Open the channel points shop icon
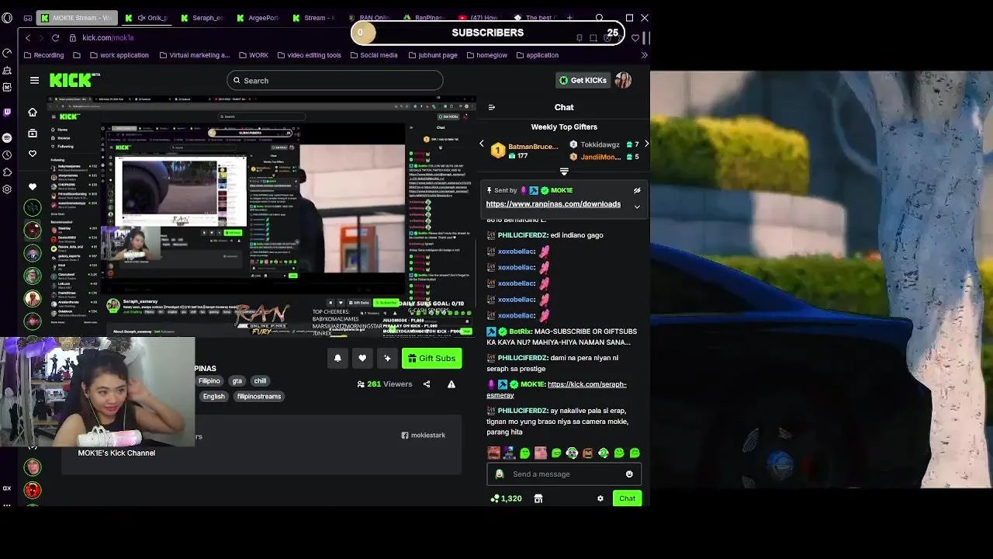 click(538, 498)
